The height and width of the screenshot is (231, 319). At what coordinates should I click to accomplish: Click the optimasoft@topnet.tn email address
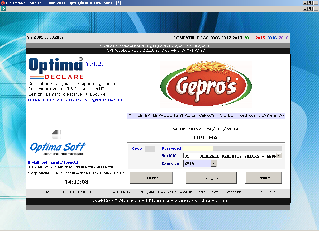click(x=61, y=163)
